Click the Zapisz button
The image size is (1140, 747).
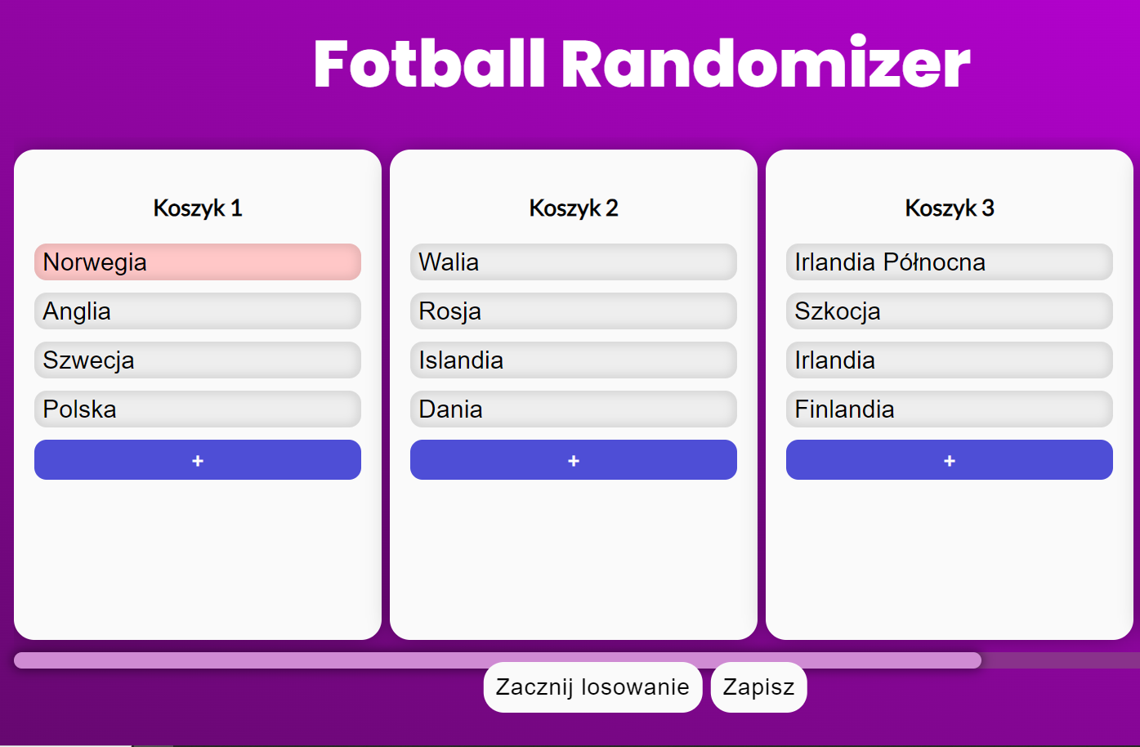(758, 687)
